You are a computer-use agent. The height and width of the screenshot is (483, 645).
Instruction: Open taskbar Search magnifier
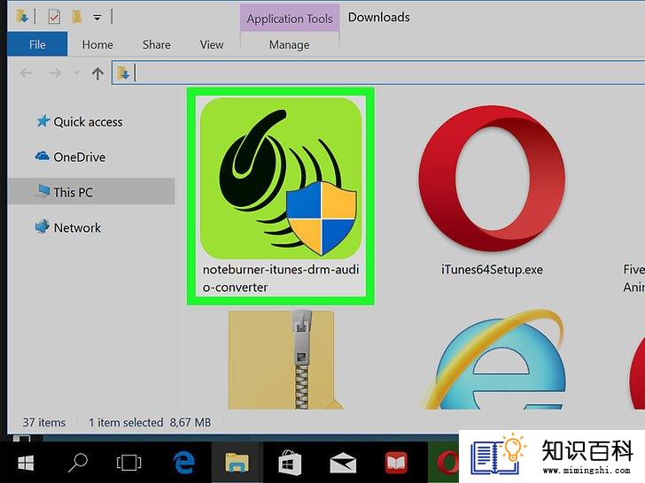(x=77, y=463)
